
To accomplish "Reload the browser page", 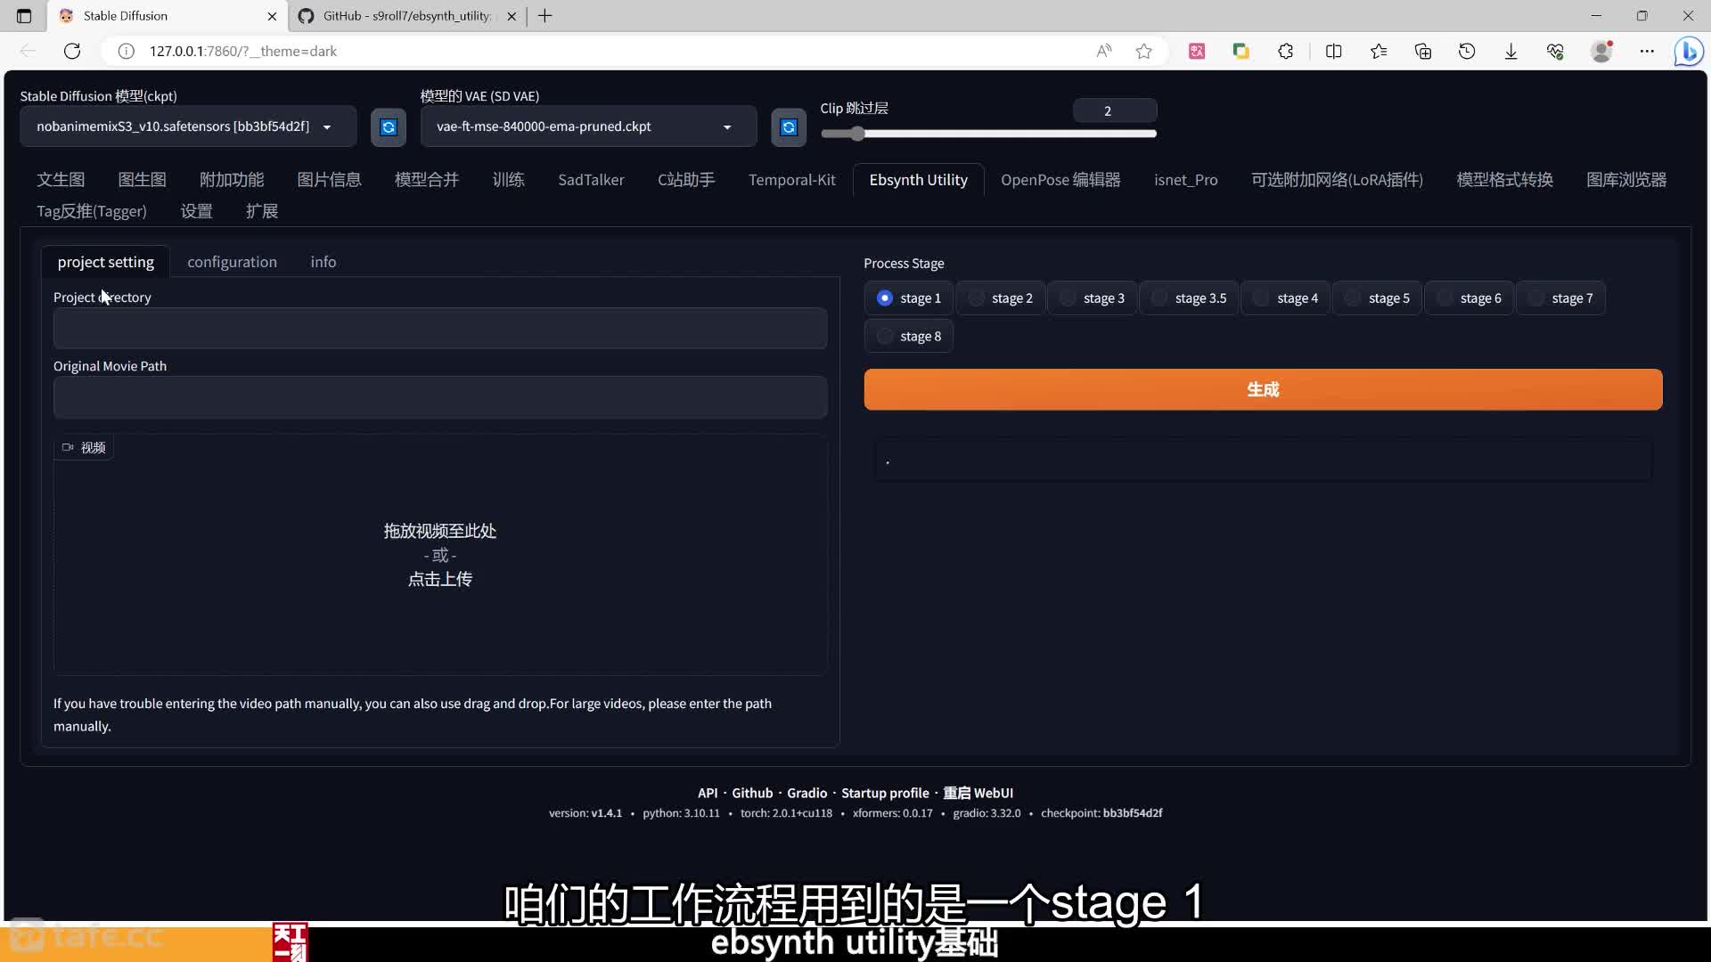I will click(72, 51).
